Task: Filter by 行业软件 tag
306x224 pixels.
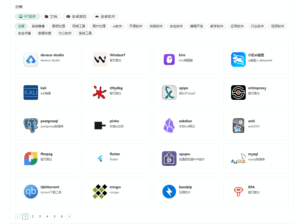Action: pyautogui.click(x=258, y=26)
